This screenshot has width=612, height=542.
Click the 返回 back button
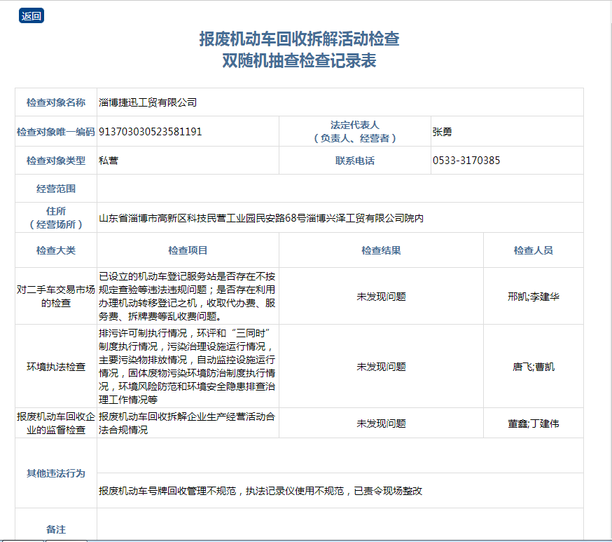(31, 16)
